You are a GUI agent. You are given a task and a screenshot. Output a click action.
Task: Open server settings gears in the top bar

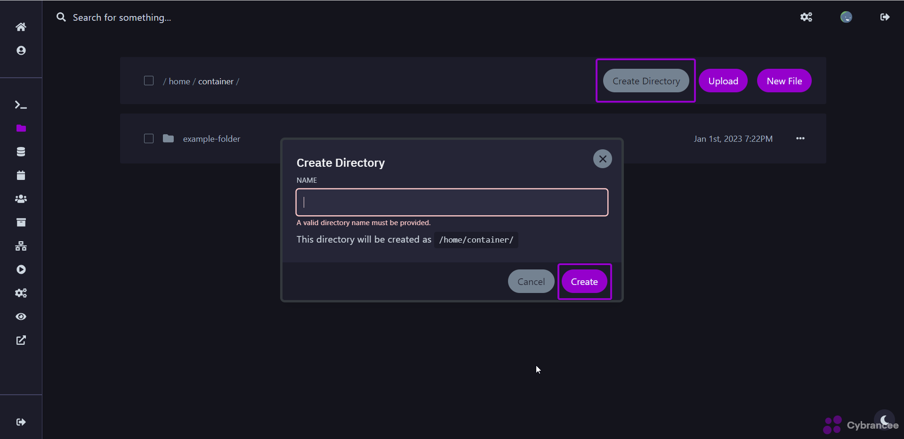pyautogui.click(x=807, y=17)
